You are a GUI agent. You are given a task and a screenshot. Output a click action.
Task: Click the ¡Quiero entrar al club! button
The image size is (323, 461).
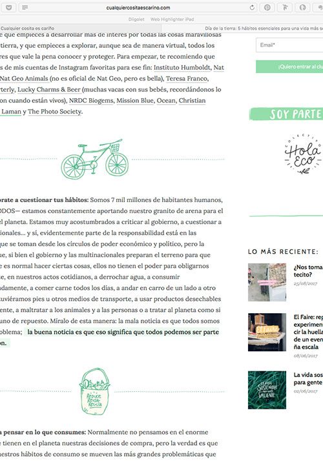289,67
